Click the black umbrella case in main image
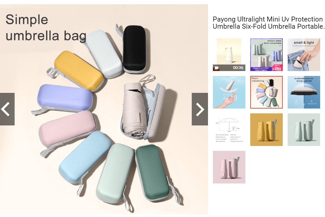The height and width of the screenshot is (217, 325). click(x=134, y=49)
